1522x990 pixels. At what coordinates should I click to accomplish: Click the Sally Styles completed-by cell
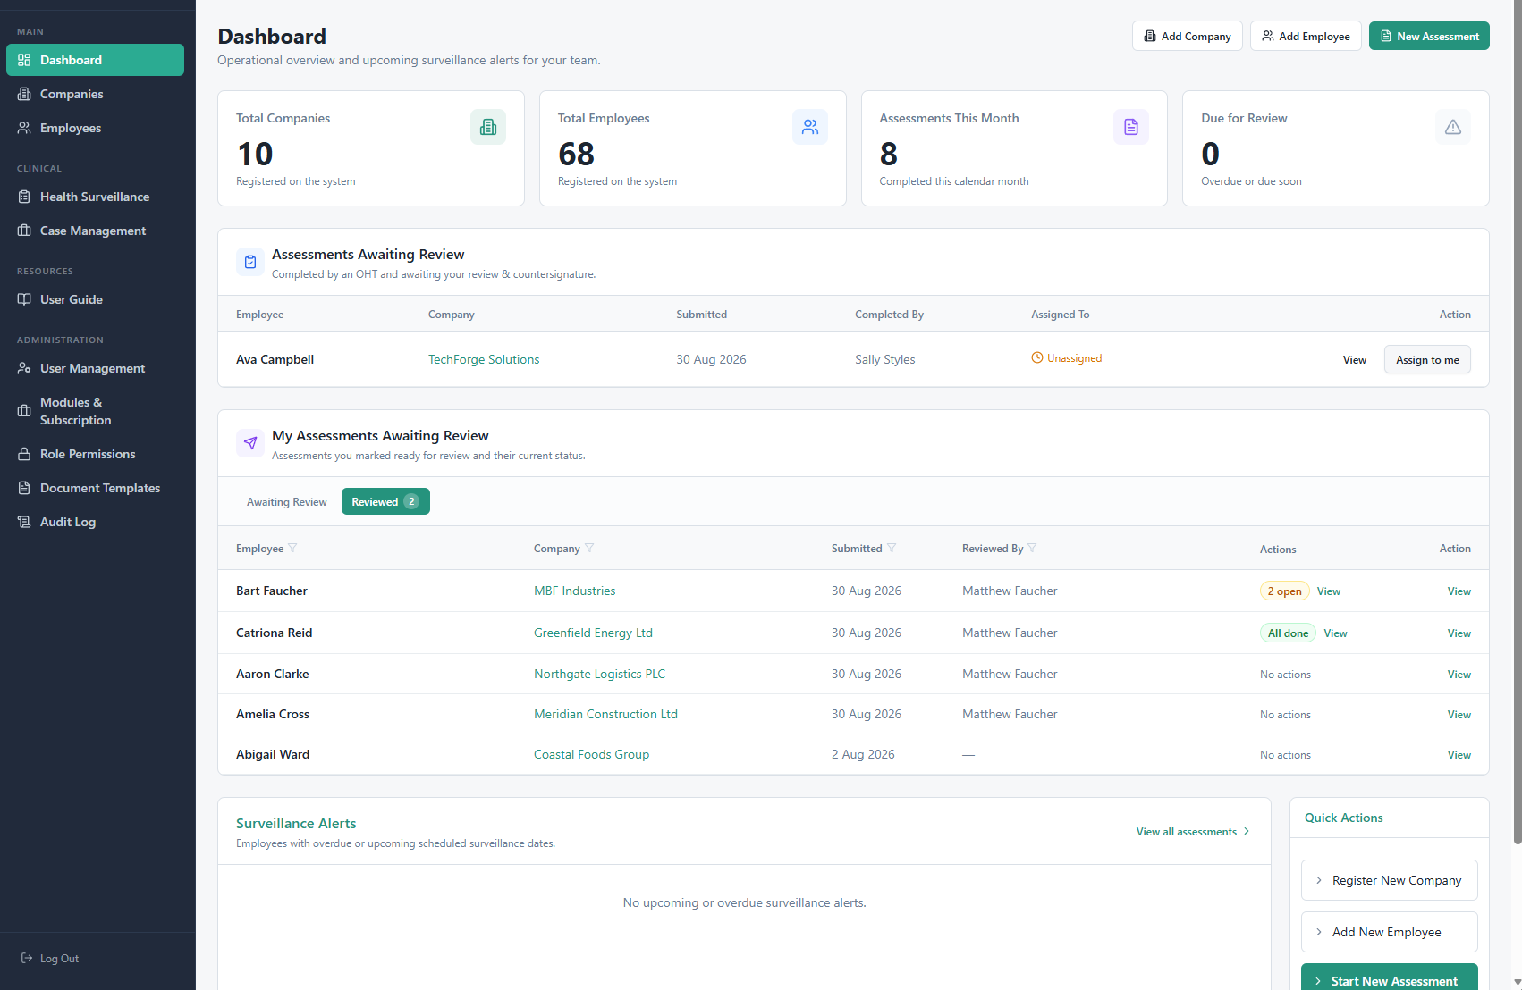(x=884, y=359)
